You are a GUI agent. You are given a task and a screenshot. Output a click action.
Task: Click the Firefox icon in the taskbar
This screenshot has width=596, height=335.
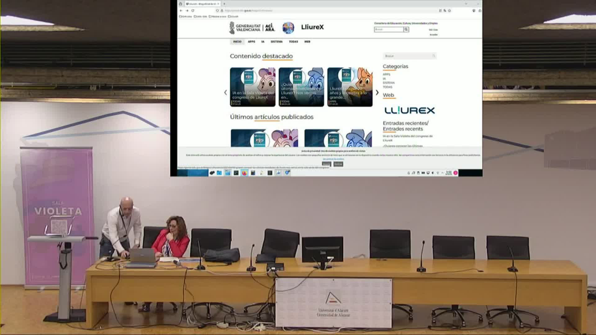pyautogui.click(x=244, y=173)
